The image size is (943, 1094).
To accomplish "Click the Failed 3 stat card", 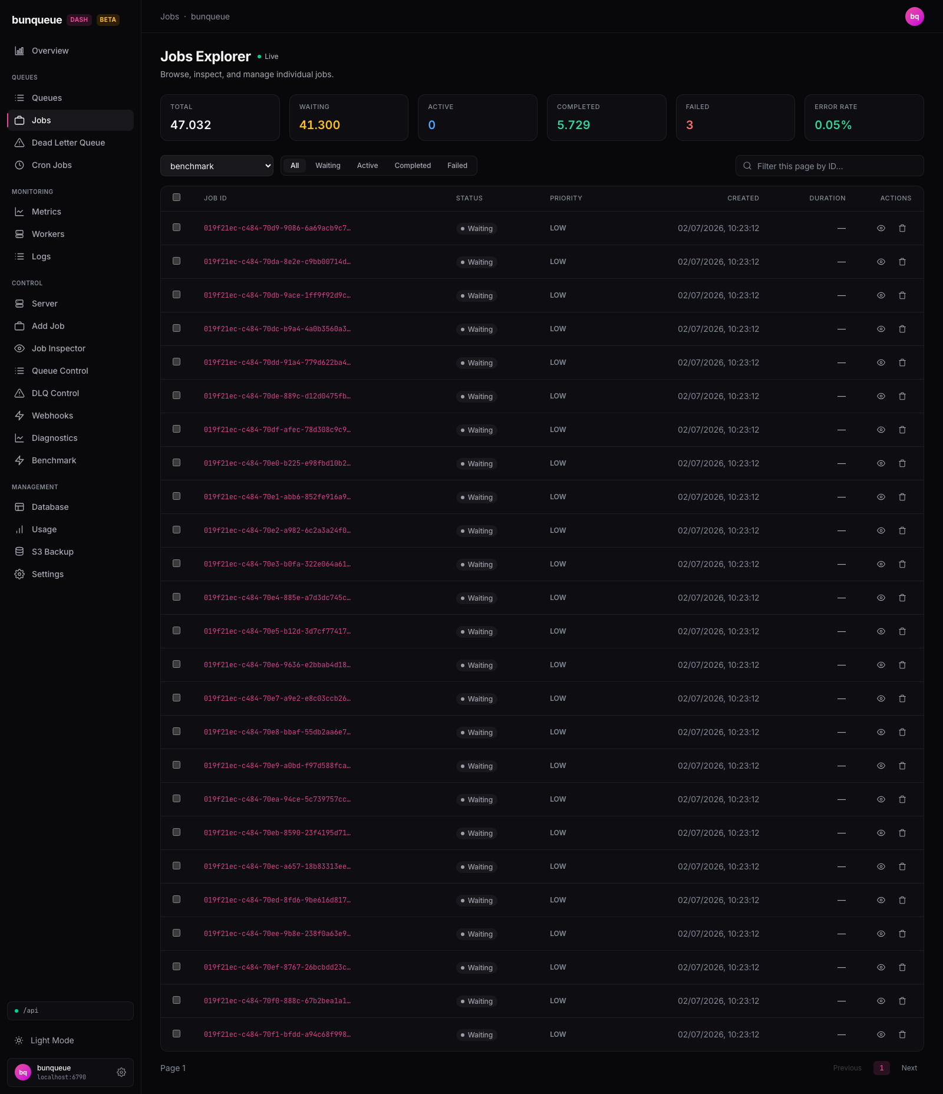I will click(736, 117).
